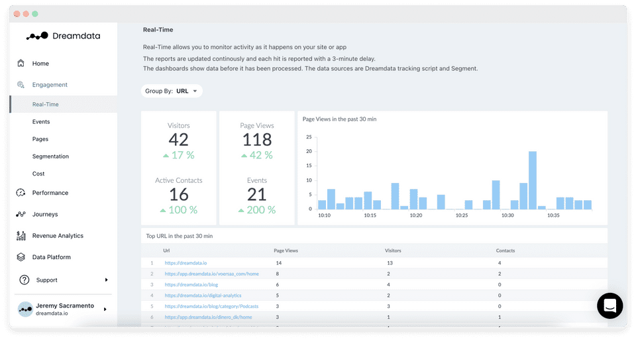The height and width of the screenshot is (340, 636).
Task: Click the Home house icon
Action: coord(21,63)
